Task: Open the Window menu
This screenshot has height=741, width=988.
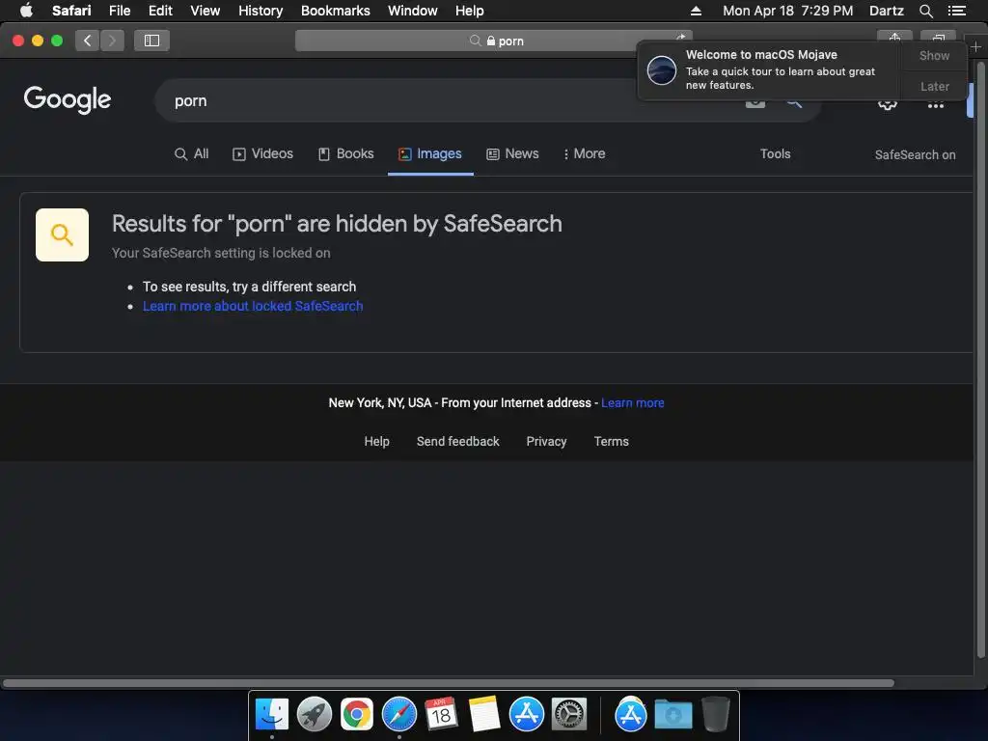Action: point(412,11)
